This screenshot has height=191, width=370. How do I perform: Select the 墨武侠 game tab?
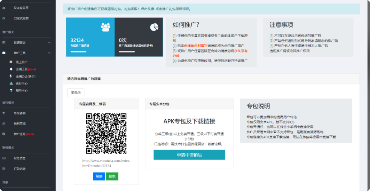point(76,93)
